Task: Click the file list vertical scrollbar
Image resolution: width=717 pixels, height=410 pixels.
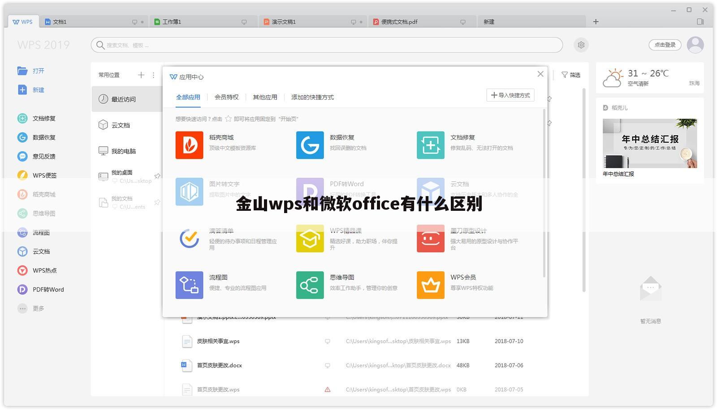Action: (584, 190)
